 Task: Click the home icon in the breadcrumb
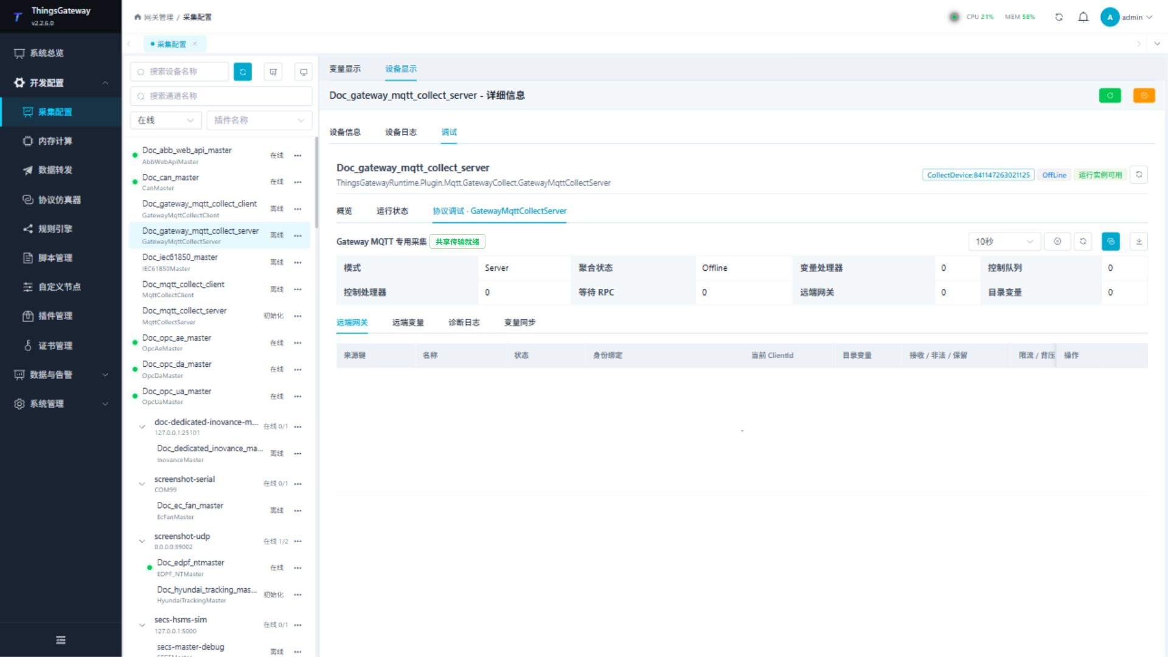[x=137, y=17]
